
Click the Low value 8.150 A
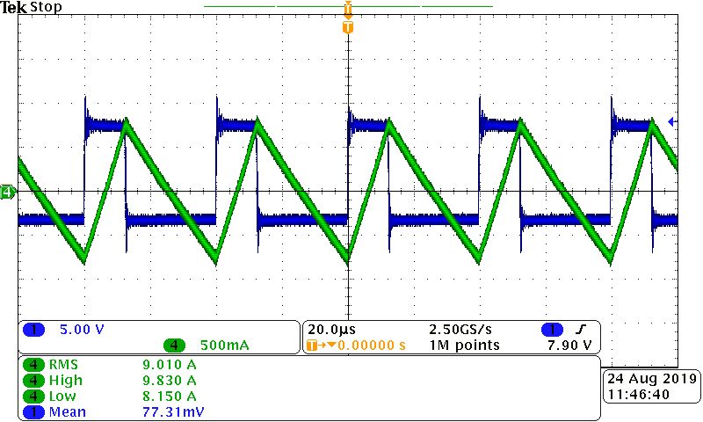170,396
